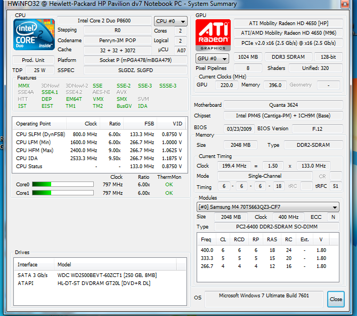Click the Prod. Unit field
The height and width of the screenshot is (316, 357).
coord(33,60)
